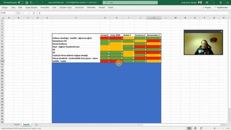Screen dimensions: 231x130
Task: Expand the formula bar chevron
Action: point(229,13)
